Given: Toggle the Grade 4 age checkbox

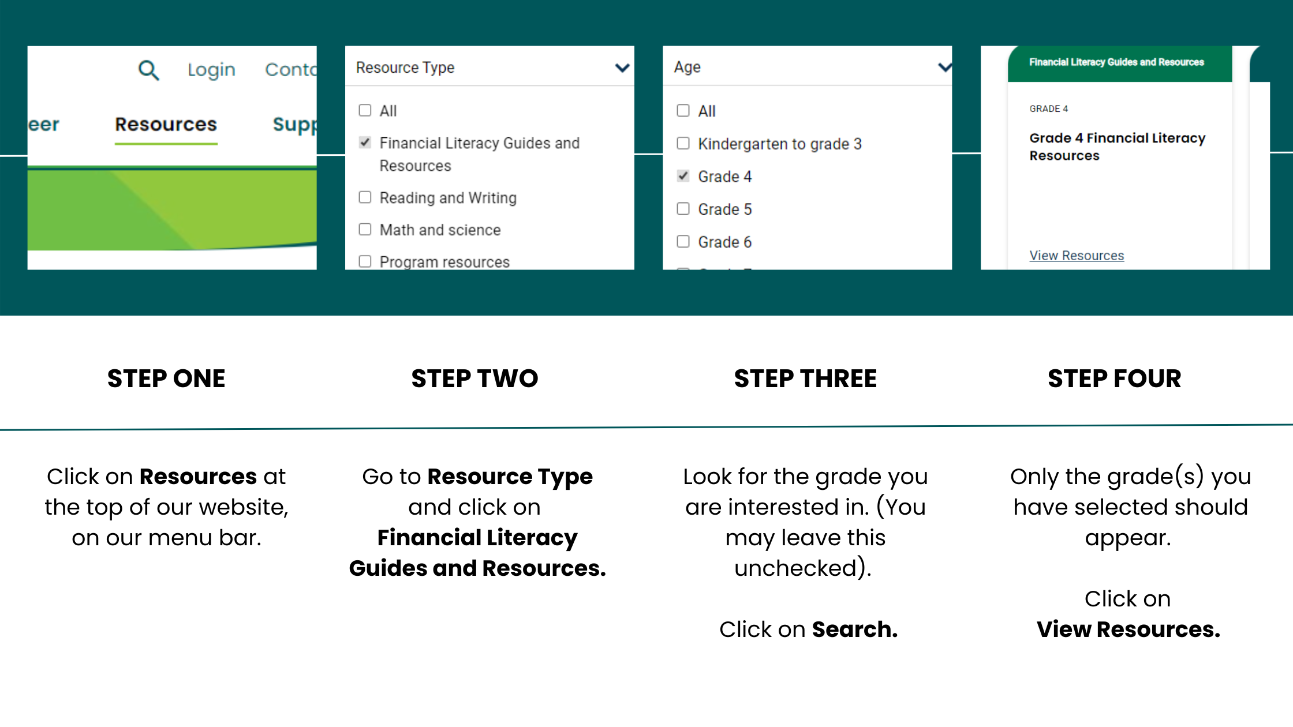Looking at the screenshot, I should click(683, 176).
